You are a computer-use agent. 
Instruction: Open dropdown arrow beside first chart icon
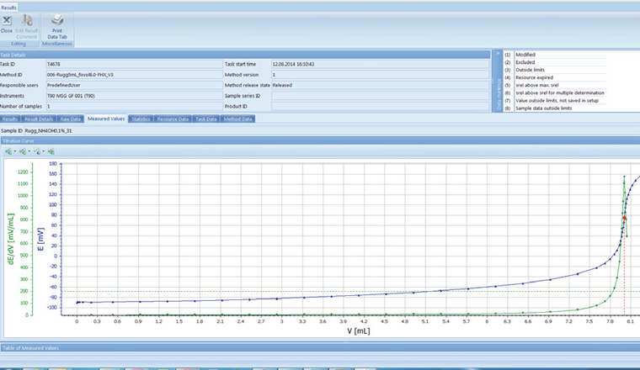(14, 152)
